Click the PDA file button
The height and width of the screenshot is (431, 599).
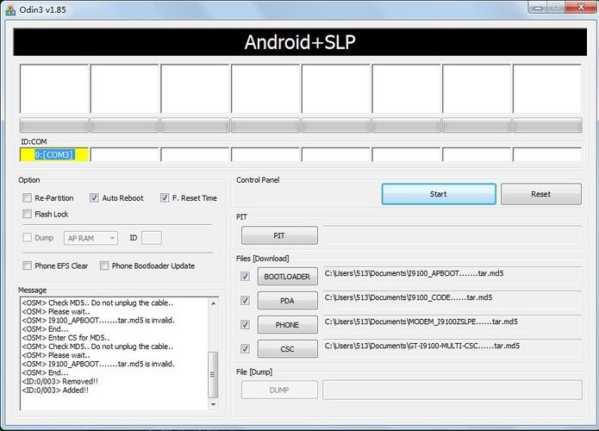pos(287,301)
